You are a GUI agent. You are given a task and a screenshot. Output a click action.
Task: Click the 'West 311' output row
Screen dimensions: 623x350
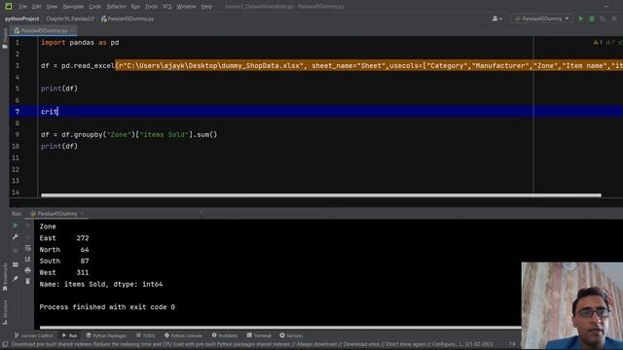[x=64, y=272]
